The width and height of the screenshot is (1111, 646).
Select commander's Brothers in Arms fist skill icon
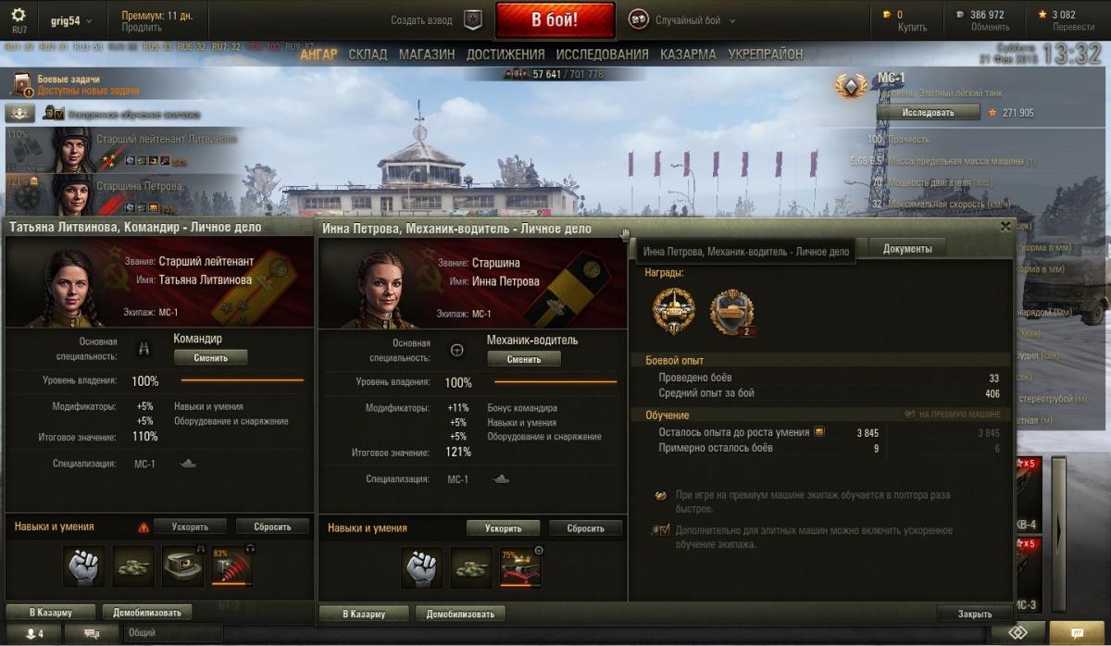[84, 566]
